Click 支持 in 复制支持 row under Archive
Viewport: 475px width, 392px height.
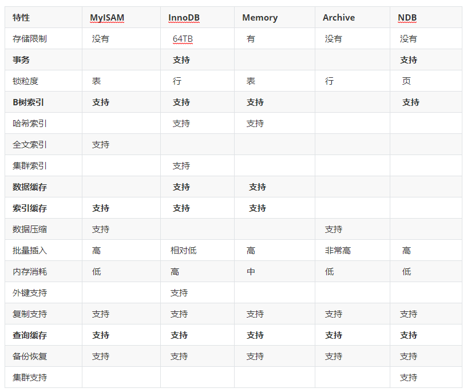point(334,314)
